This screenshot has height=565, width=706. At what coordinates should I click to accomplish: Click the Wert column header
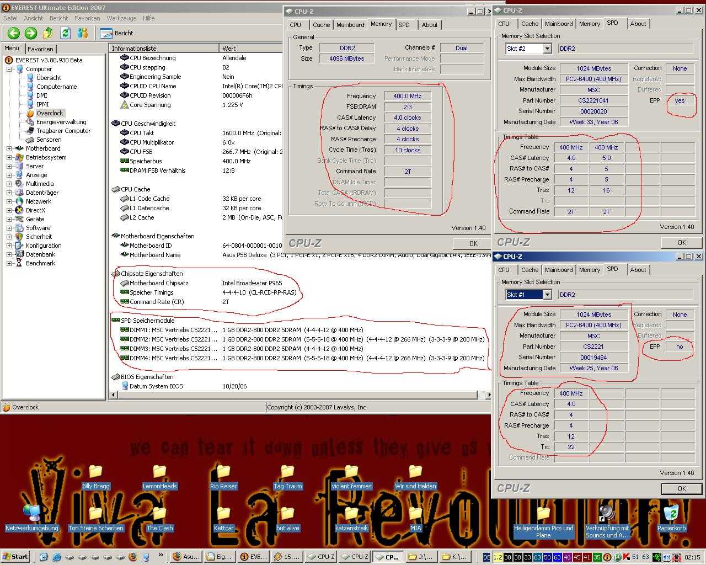tap(251, 49)
